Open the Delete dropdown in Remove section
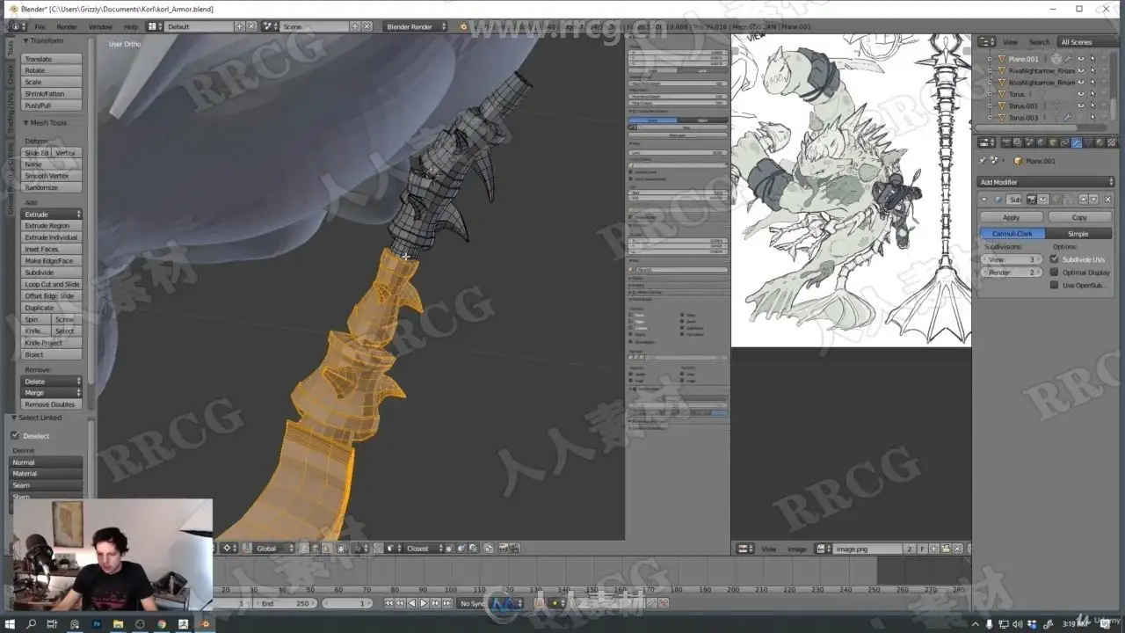This screenshot has width=1125, height=633. 52,382
